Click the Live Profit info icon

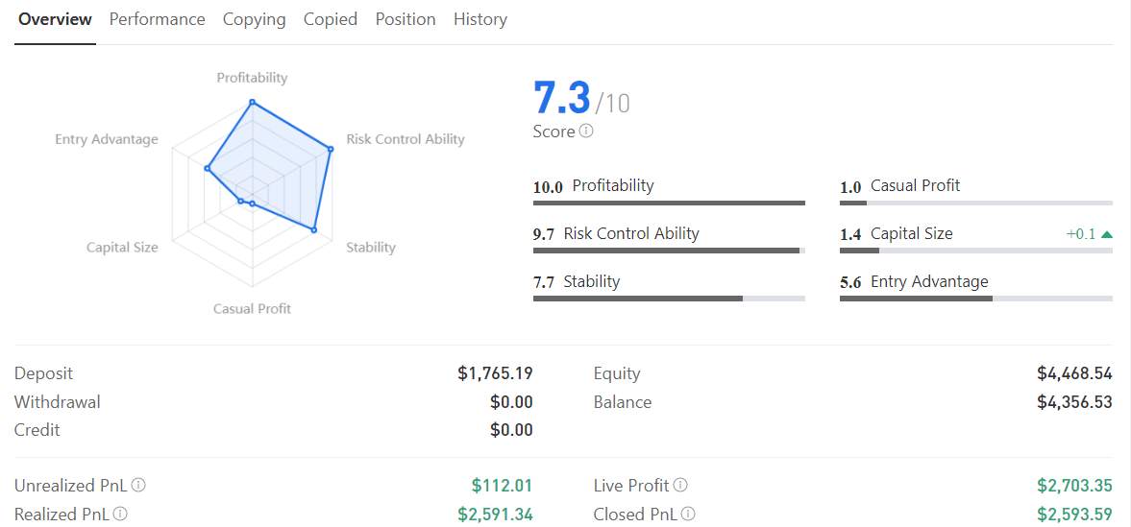680,486
